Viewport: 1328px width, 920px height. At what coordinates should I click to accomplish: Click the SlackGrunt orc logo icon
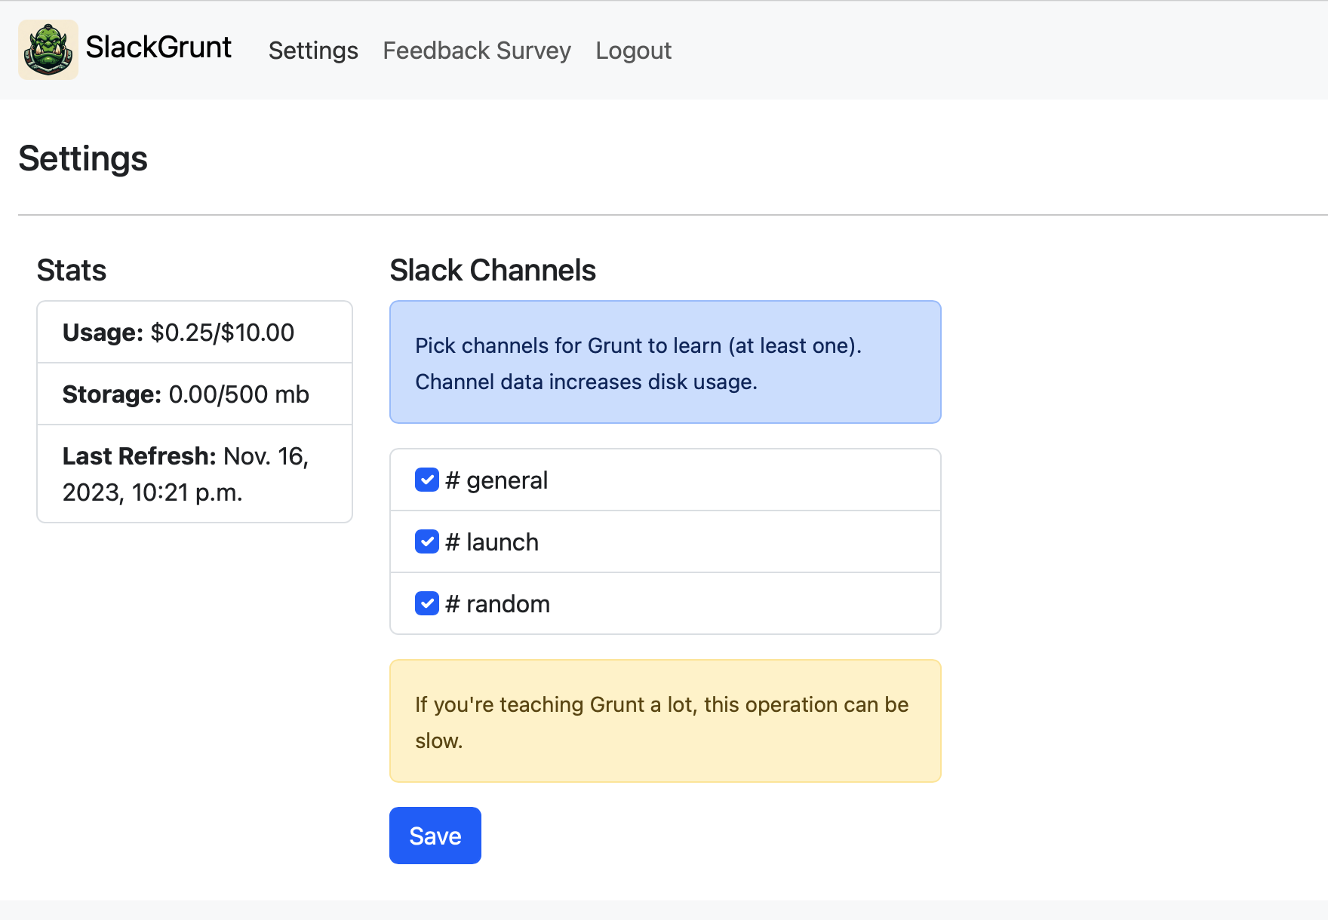48,50
